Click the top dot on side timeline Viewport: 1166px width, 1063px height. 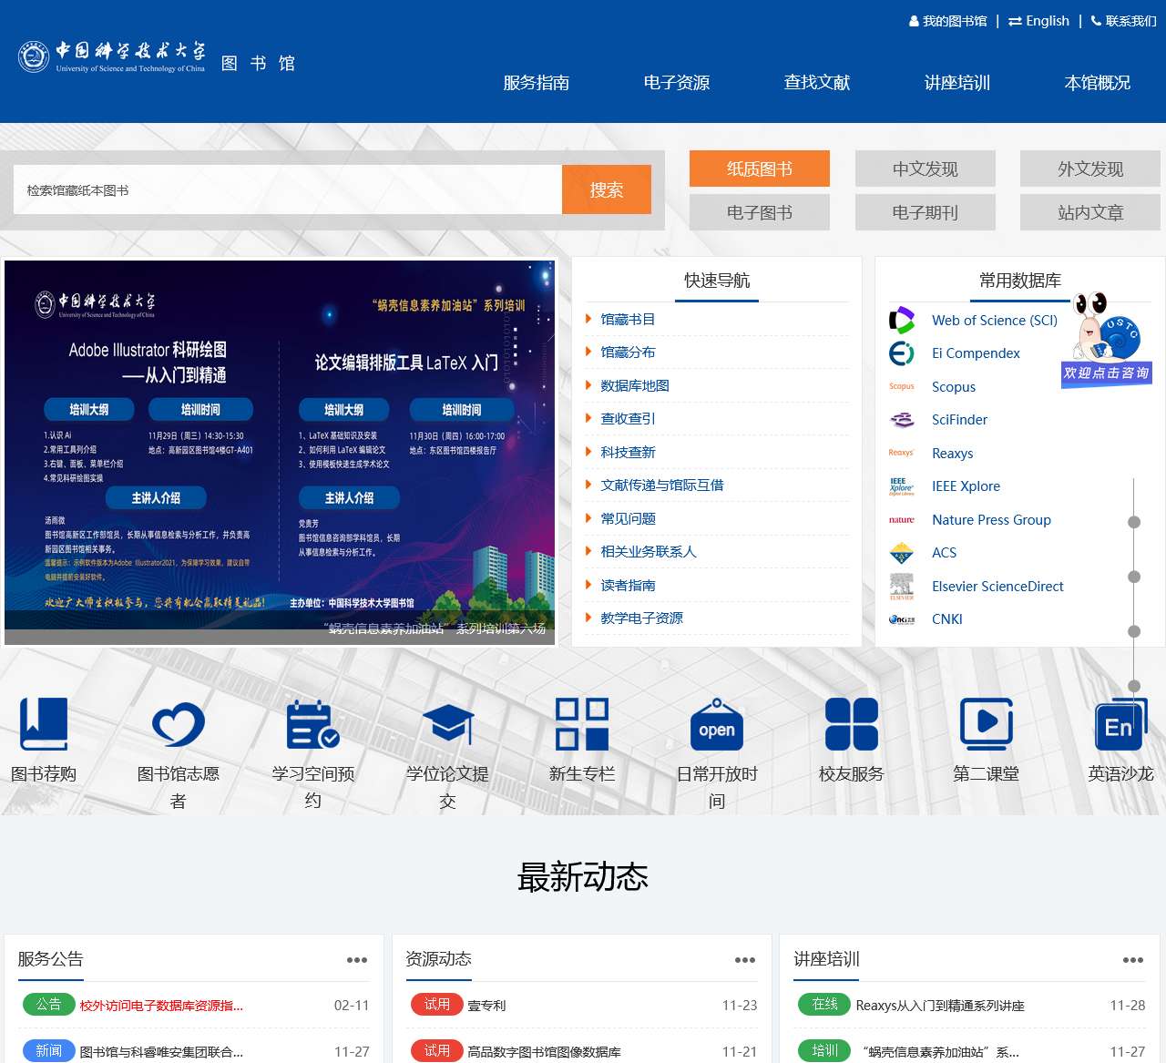[x=1134, y=522]
